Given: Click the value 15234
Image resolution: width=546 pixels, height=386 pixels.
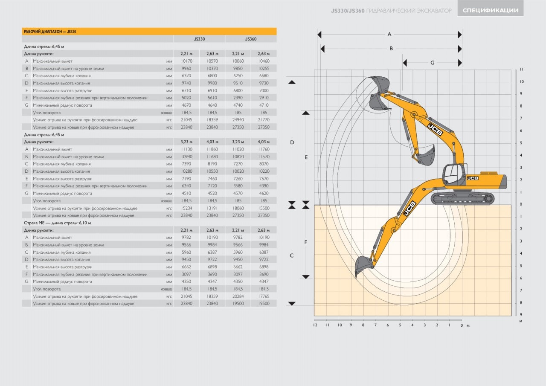Looking at the screenshot, I should coord(186,208).
